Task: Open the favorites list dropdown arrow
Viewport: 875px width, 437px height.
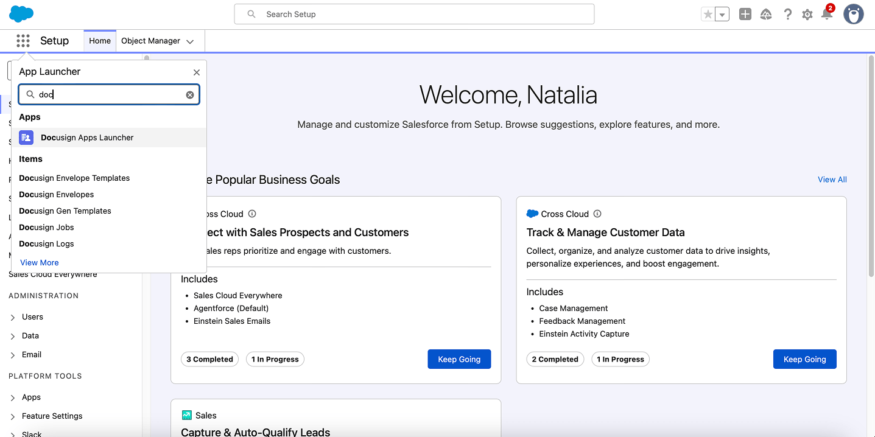Action: 722,14
